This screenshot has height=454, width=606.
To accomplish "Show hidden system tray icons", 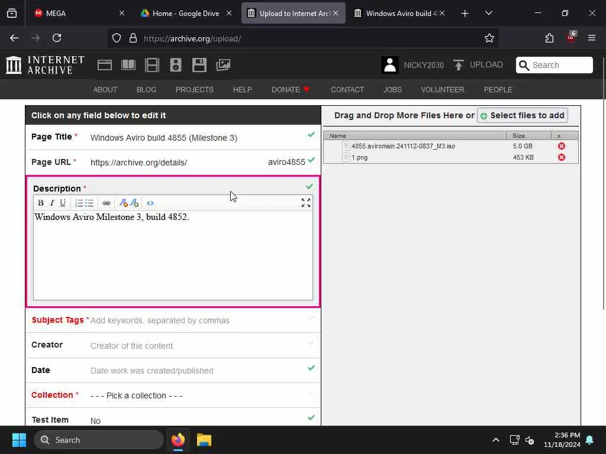I will pyautogui.click(x=496, y=440).
